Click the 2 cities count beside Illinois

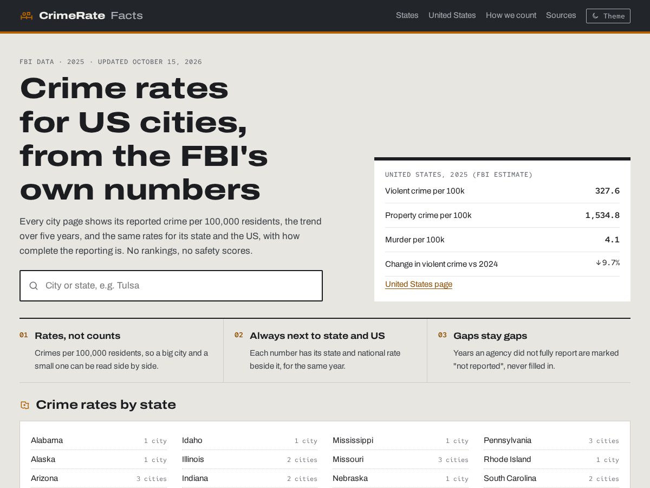pyautogui.click(x=302, y=460)
